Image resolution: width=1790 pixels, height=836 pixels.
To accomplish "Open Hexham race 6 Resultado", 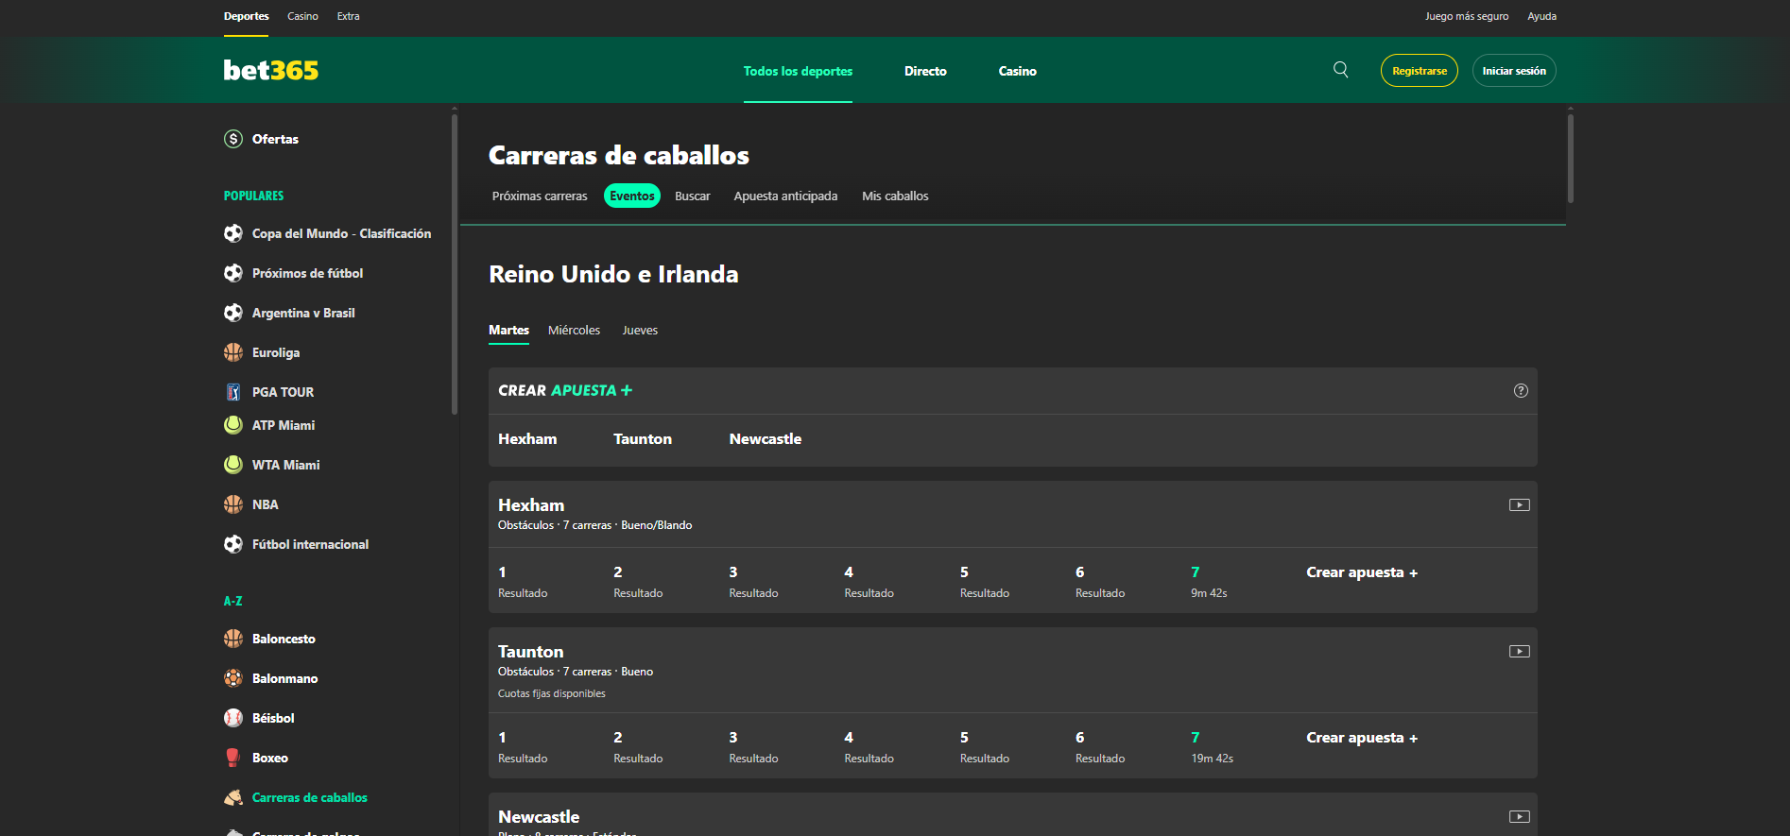I will pos(1100,582).
